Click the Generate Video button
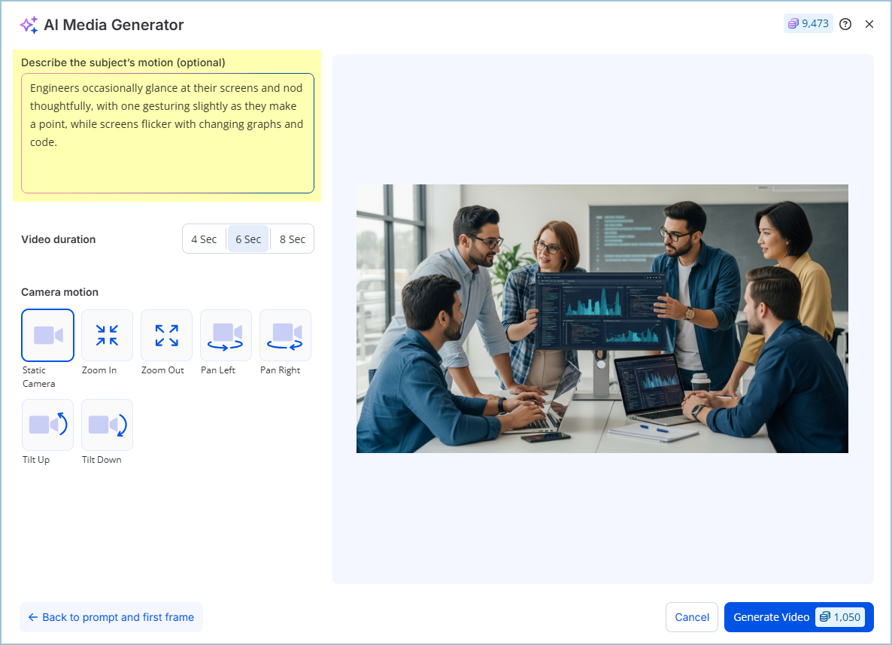Screen dimensions: 892x645 tap(771, 617)
